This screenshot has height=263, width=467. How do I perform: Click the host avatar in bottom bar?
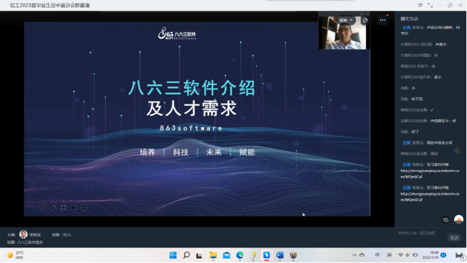(23, 235)
